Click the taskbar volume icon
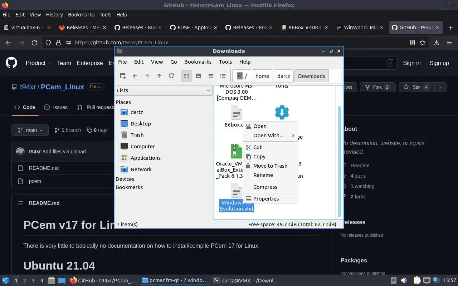Viewport: 458px width, 286px height. (x=404, y=281)
